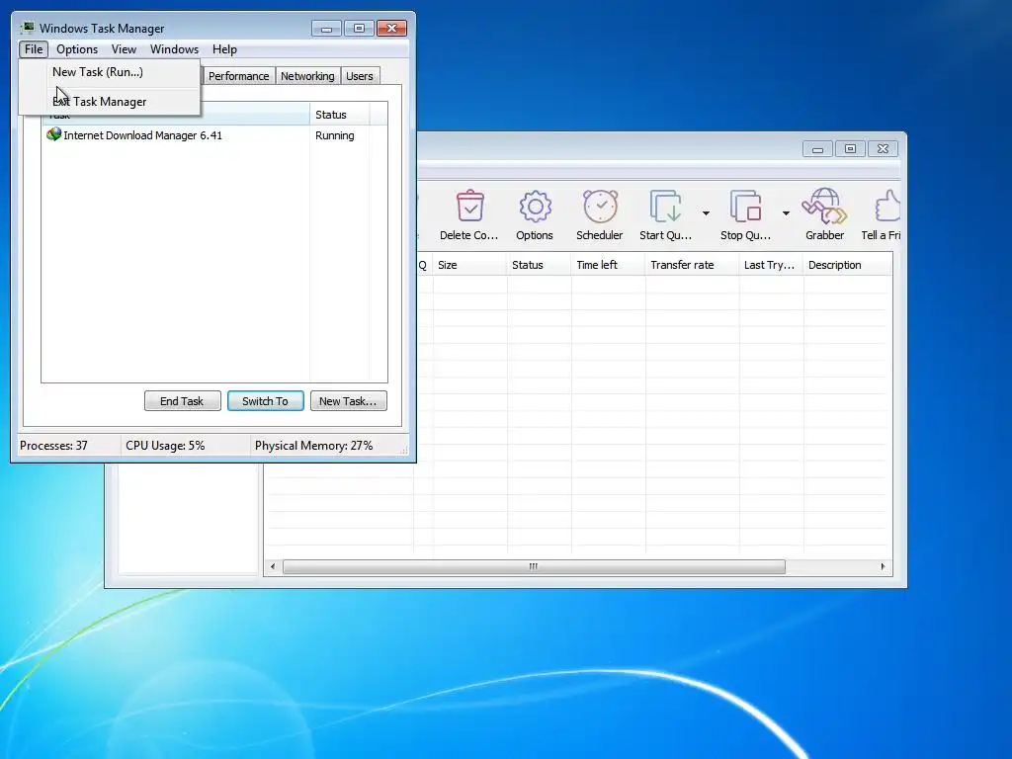Switch to the Networking tab
Image resolution: width=1012 pixels, height=759 pixels.
307,76
